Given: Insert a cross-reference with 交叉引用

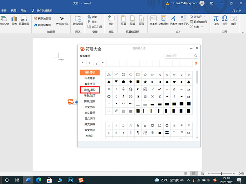Looking at the screenshot, I should coord(95,27).
